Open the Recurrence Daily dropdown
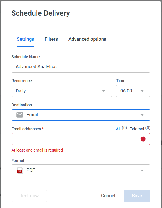Image resolution: width=162 pixels, height=208 pixels. (x=62, y=91)
